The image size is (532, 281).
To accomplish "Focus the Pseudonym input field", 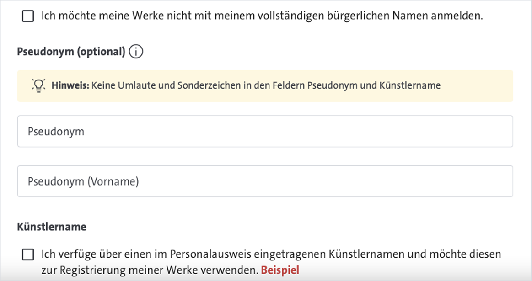I will tap(265, 131).
